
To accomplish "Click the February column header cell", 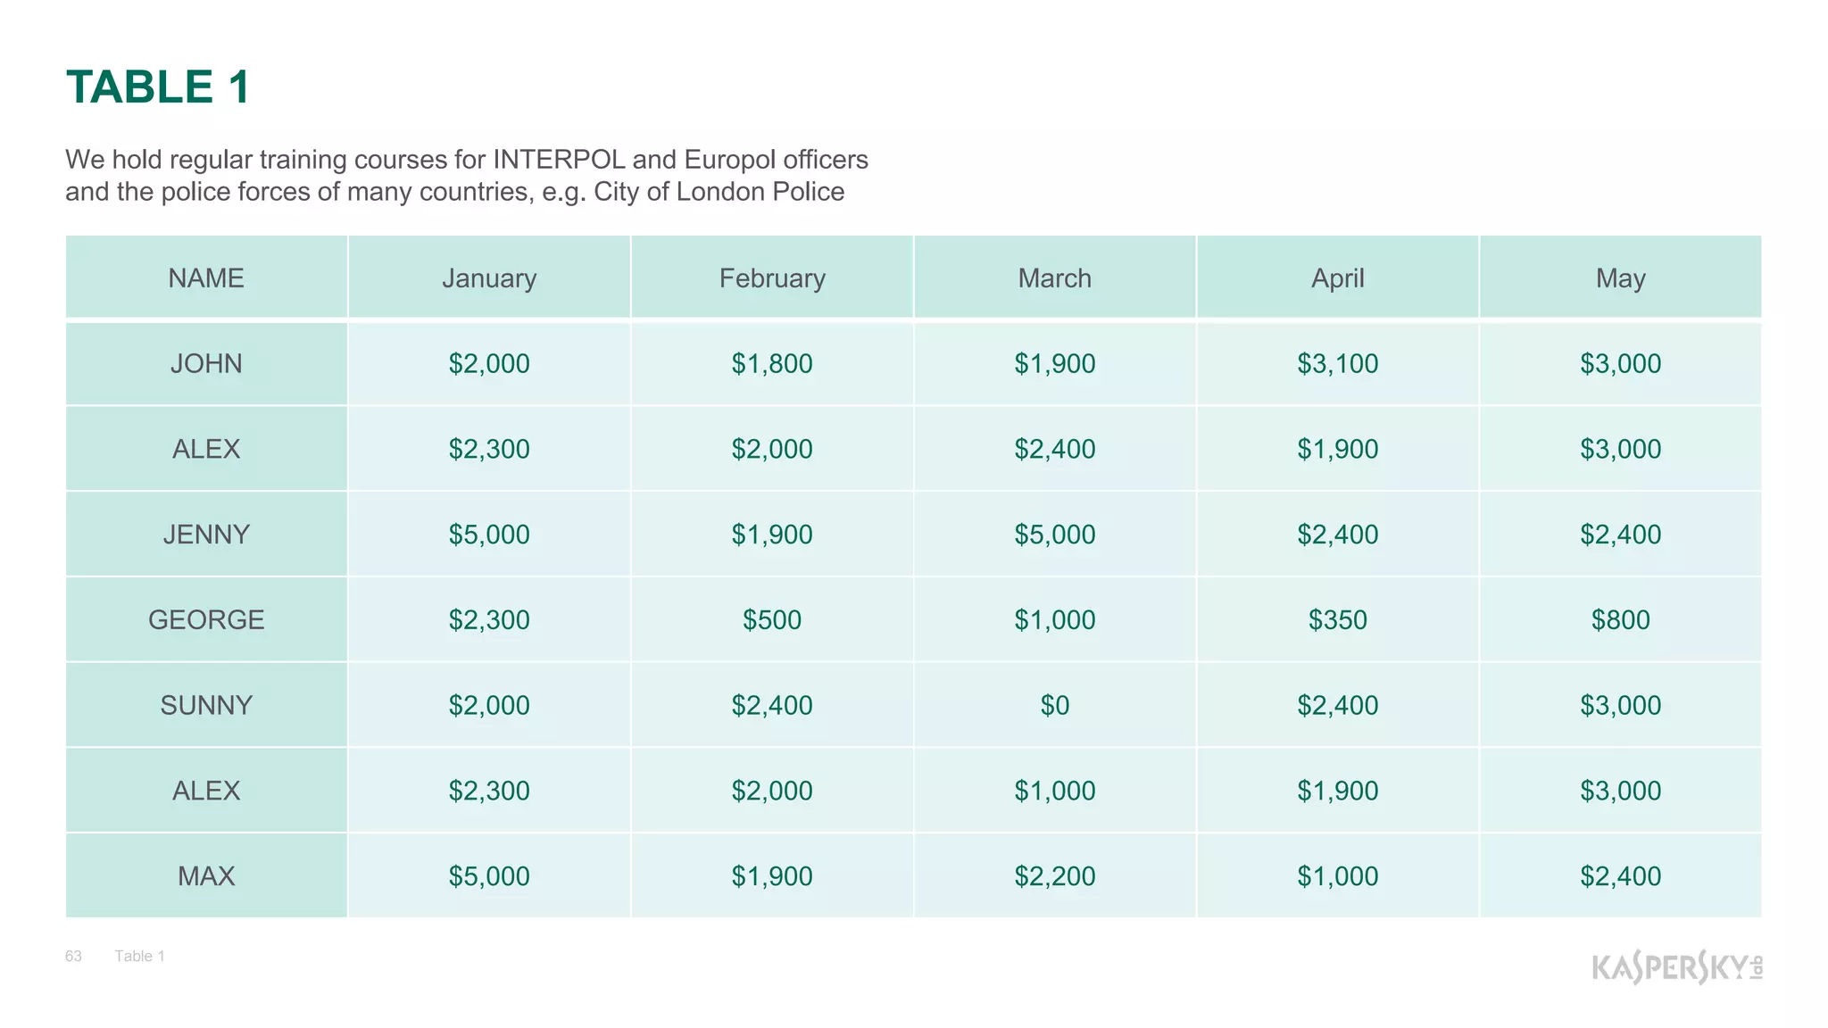I will coord(772,278).
